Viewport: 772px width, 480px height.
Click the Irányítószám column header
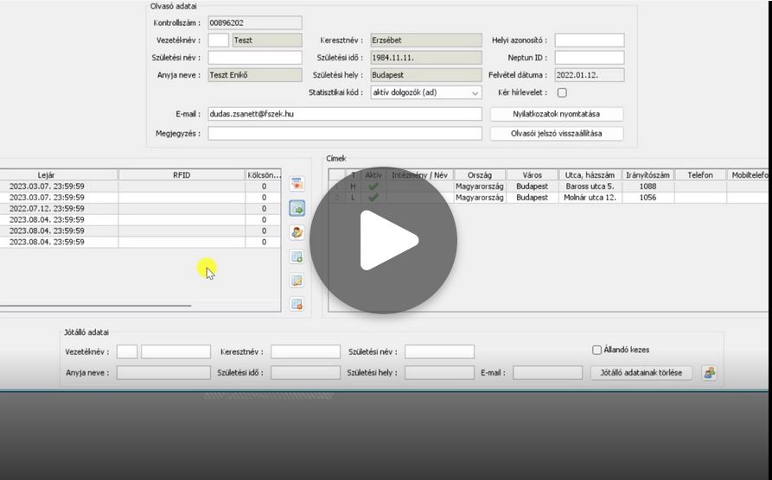(x=648, y=174)
